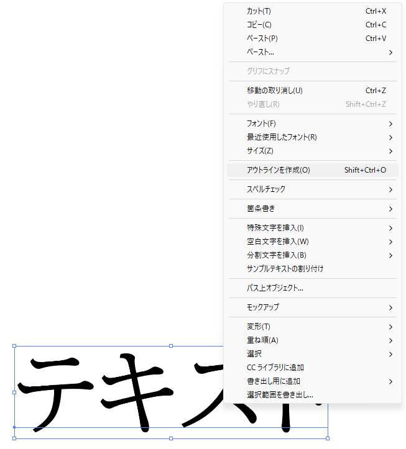Image resolution: width=406 pixels, height=449 pixels.
Task: Open the サイズ(Z) submenu
Action: point(260,151)
